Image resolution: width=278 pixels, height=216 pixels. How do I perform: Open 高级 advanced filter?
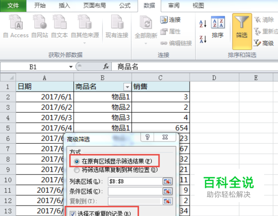pyautogui.click(x=264, y=43)
